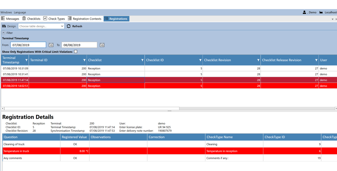
Task: Click filter icon on Checklist ID column
Action: click(x=200, y=60)
